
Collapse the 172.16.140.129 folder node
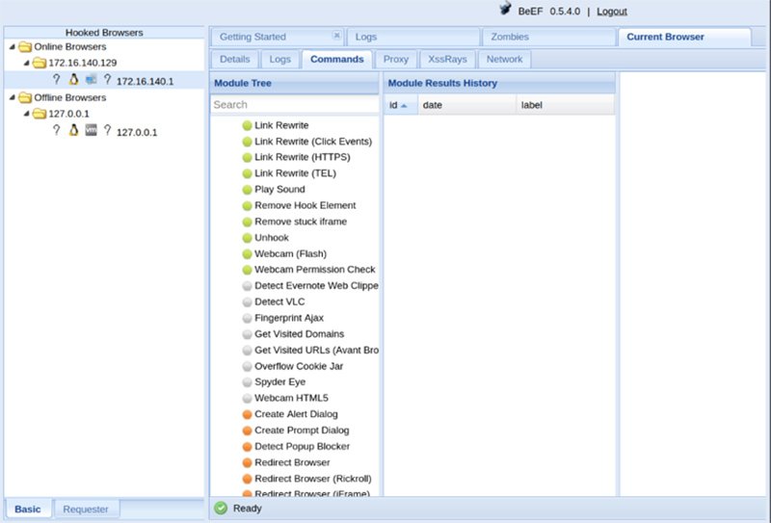(x=27, y=63)
